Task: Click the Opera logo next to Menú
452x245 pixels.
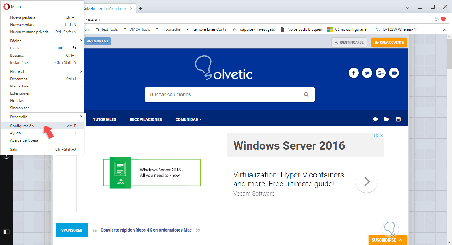Action: coord(6,6)
